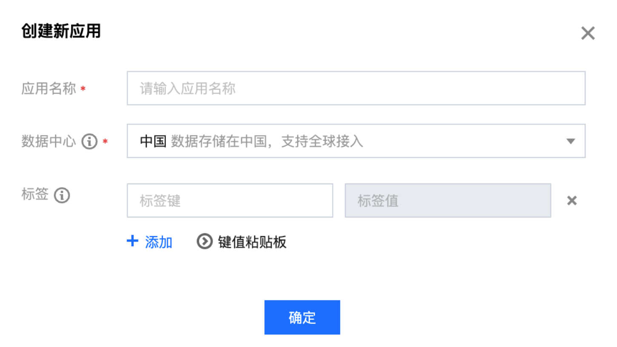The image size is (617, 347).
Task: Focus the 请输入应用名称 input field
Action: coord(355,88)
